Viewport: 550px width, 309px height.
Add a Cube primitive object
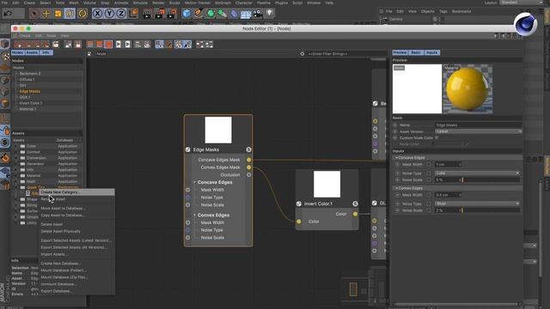click(x=186, y=14)
